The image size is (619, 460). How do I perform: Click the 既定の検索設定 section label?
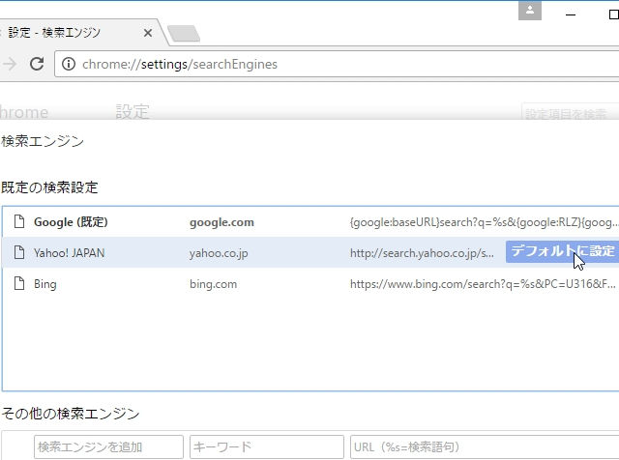pyautogui.click(x=49, y=187)
